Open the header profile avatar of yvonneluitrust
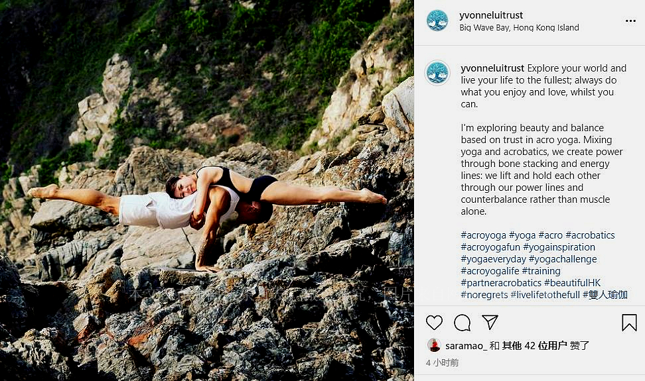 [437, 21]
